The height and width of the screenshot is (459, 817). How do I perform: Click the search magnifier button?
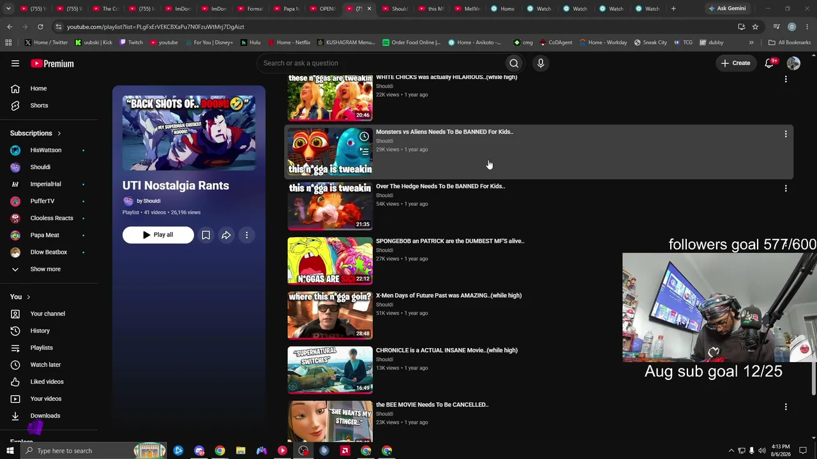(514, 63)
